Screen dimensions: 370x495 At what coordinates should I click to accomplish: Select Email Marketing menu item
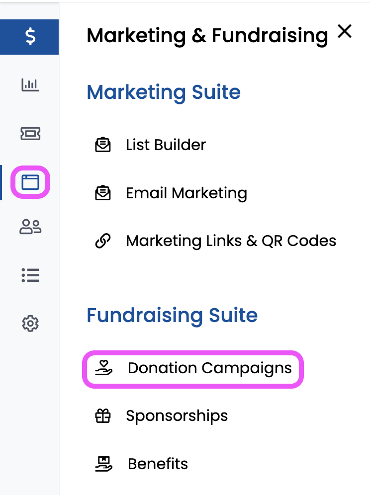pos(186,193)
